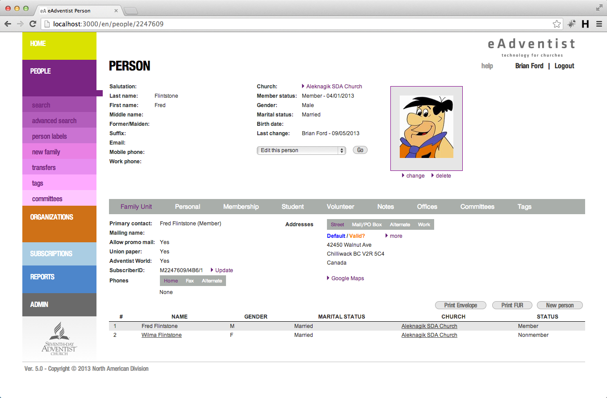This screenshot has height=398, width=607.
Task: Reload the page with the refresh icon
Action: pos(33,24)
